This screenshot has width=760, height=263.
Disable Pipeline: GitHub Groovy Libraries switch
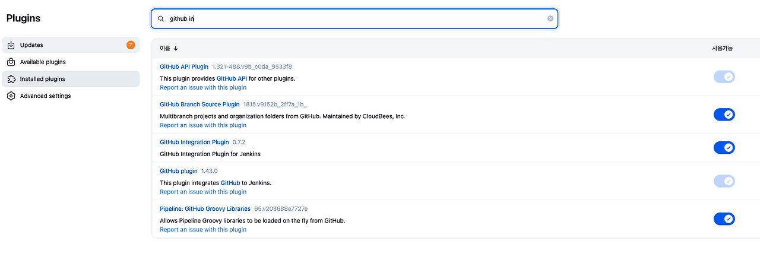tap(724, 219)
